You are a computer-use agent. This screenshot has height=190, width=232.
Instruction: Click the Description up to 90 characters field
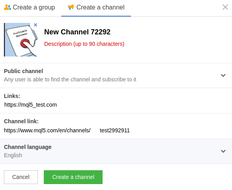[84, 44]
